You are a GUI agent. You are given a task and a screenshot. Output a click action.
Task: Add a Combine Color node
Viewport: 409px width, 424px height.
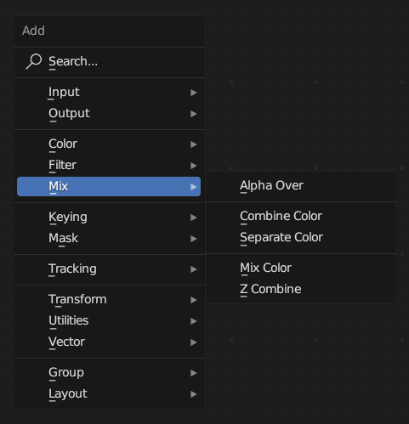(300, 217)
